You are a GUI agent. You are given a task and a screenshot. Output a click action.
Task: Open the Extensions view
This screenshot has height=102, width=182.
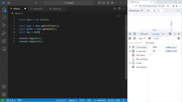pos(4,41)
